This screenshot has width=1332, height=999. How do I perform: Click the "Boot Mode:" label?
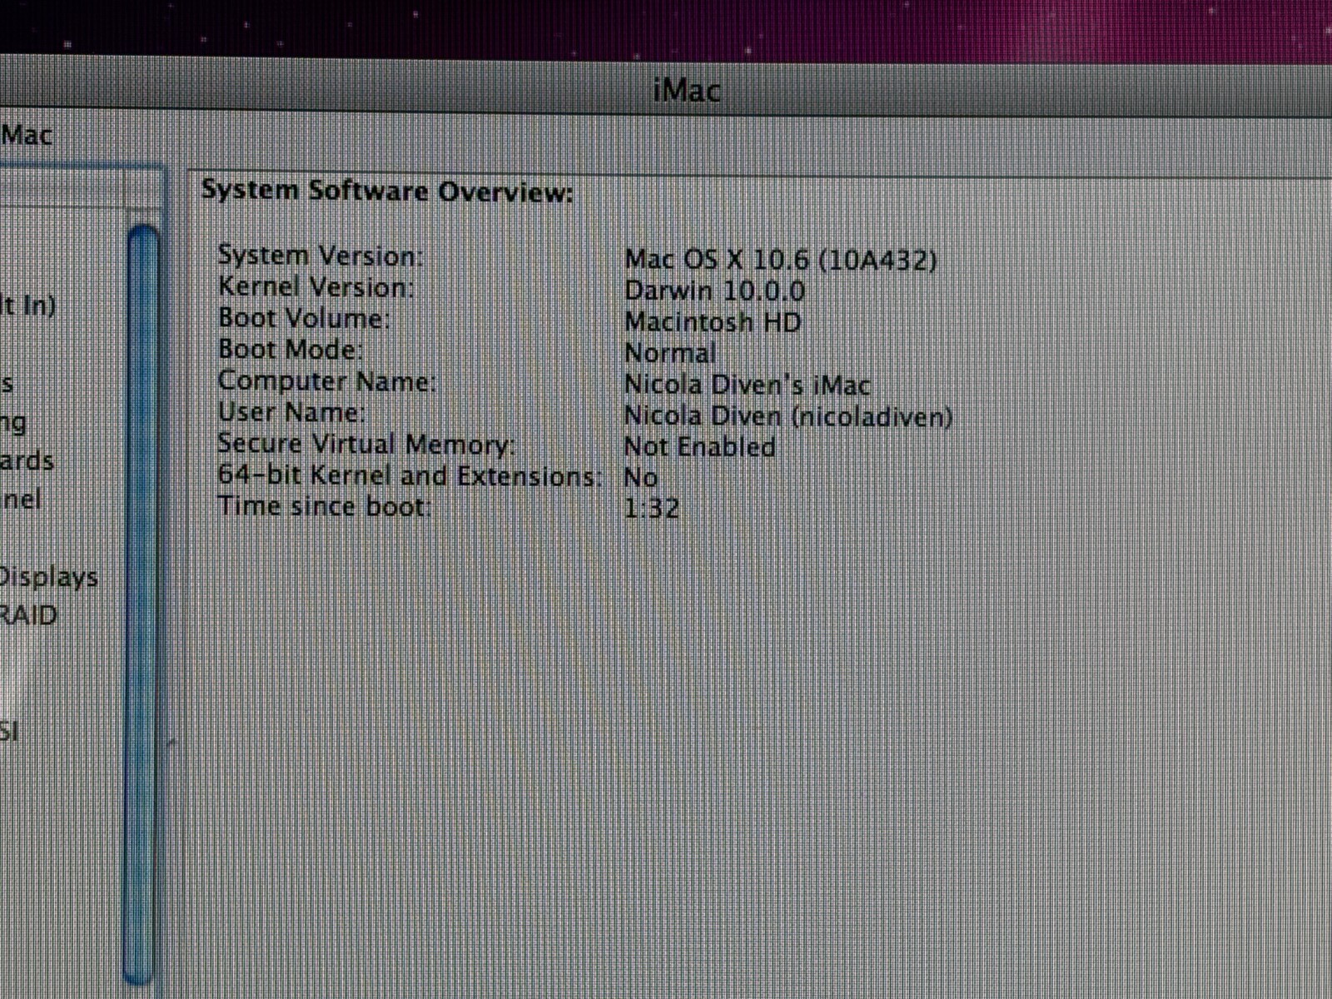tap(291, 349)
